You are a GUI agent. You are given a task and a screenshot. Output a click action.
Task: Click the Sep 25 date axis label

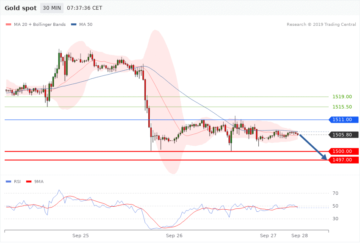pos(80,236)
